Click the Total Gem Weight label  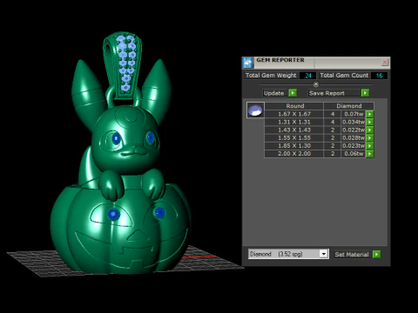click(x=271, y=76)
